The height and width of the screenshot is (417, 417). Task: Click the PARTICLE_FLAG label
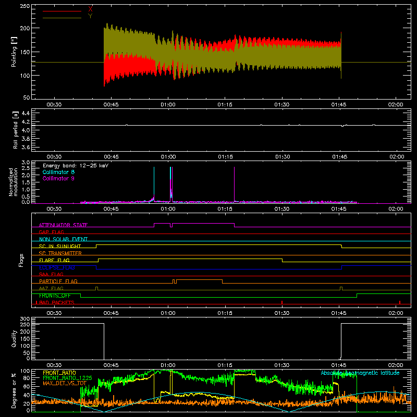[58, 281]
